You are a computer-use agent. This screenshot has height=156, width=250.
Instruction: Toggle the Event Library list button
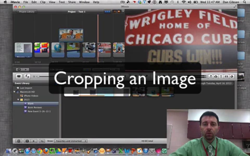pos(19,141)
